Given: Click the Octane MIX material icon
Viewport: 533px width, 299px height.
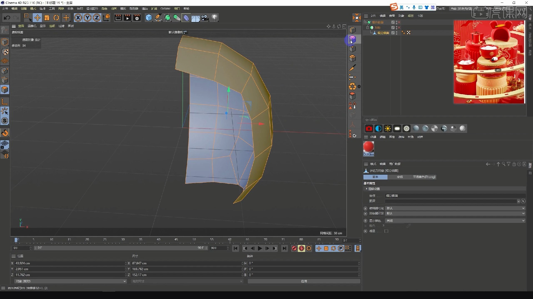Looking at the screenshot, I should [444, 128].
